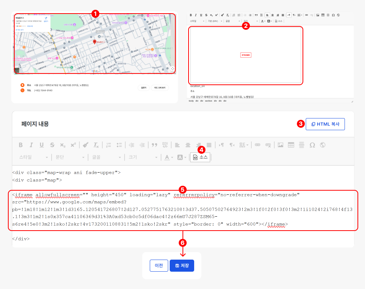Insert an image using the lower toolbar icon

click(280, 145)
